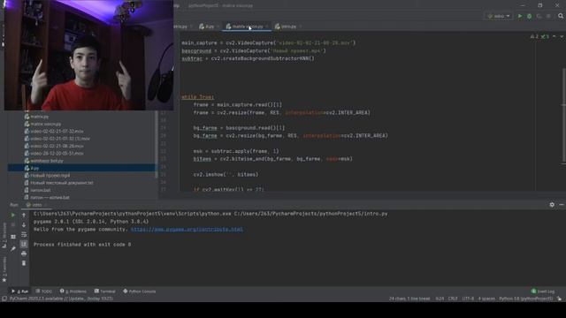This screenshot has height=318, width=566.
Task: Jump to next highlighted problem arrow in editor
Action: tap(562, 36)
